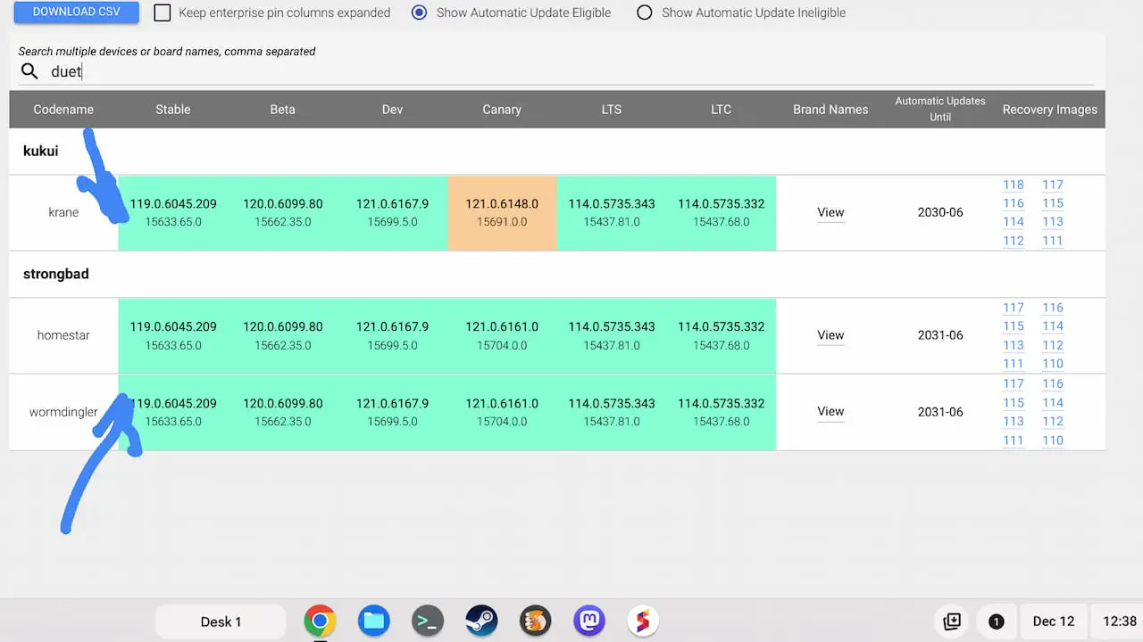Click the Automatic Updates Until header

pos(940,109)
